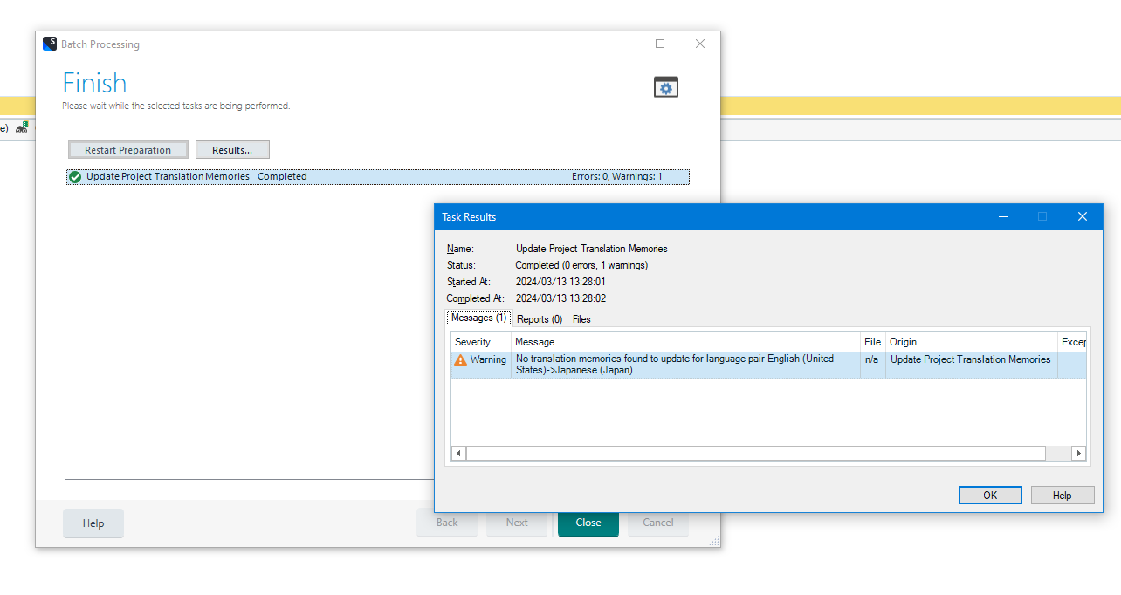Click the Errors: 0, Warnings: 1 text
Screen dimensions: 1121x595
pyautogui.click(x=617, y=177)
